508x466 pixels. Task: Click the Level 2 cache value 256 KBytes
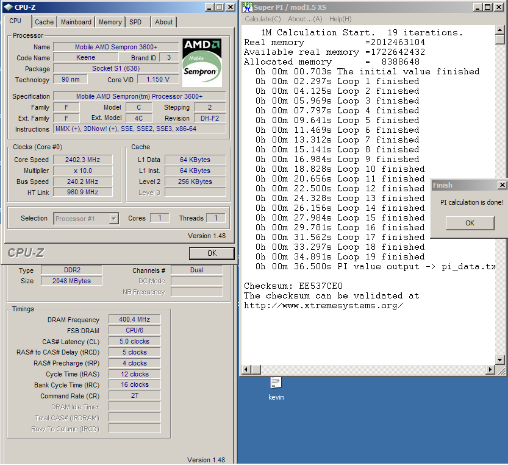pyautogui.click(x=195, y=182)
